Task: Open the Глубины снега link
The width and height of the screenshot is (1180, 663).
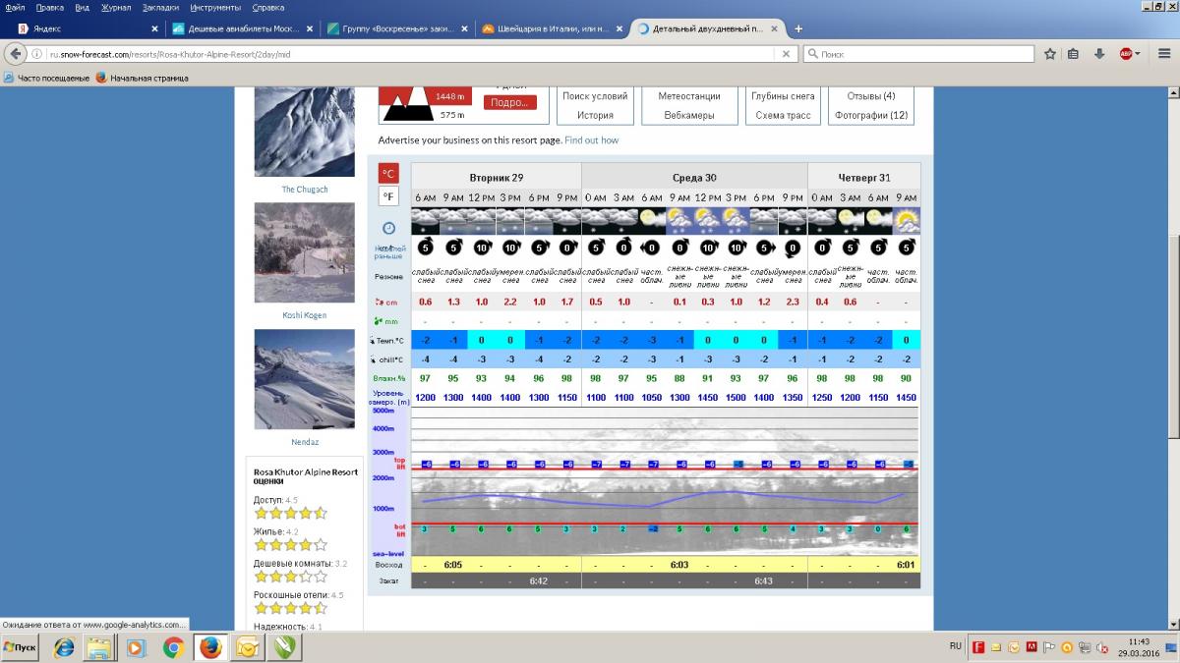Action: (x=783, y=96)
